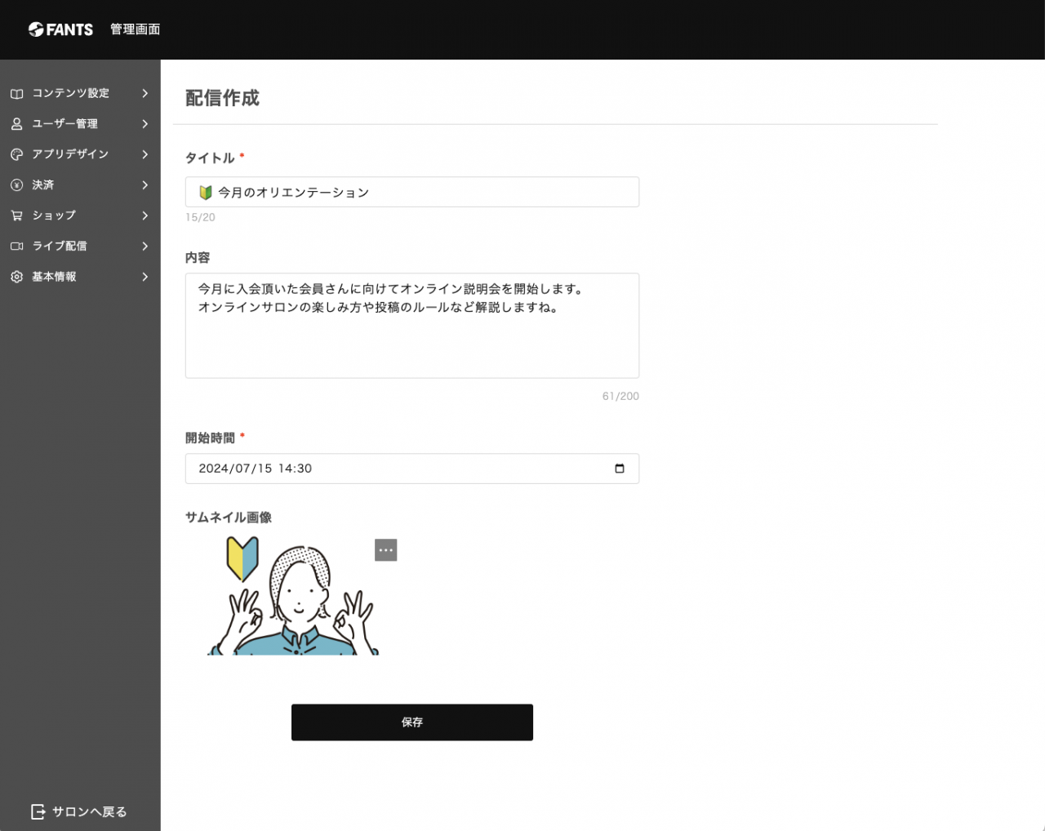Viewport: 1045px width, 831px height.
Task: Click the ライブ配信 video camera icon
Action: pyautogui.click(x=16, y=246)
